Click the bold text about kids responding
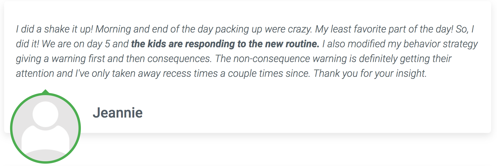 [x=225, y=44]
